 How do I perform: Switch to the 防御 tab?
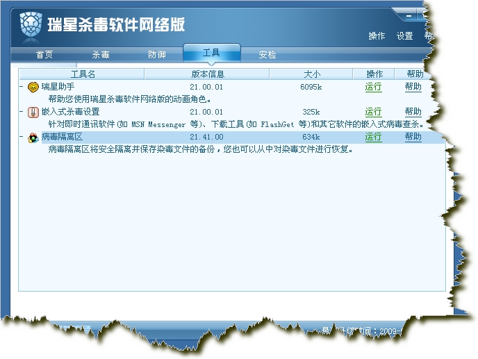point(157,55)
